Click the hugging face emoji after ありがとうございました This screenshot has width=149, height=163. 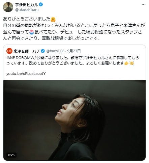pos(53,19)
